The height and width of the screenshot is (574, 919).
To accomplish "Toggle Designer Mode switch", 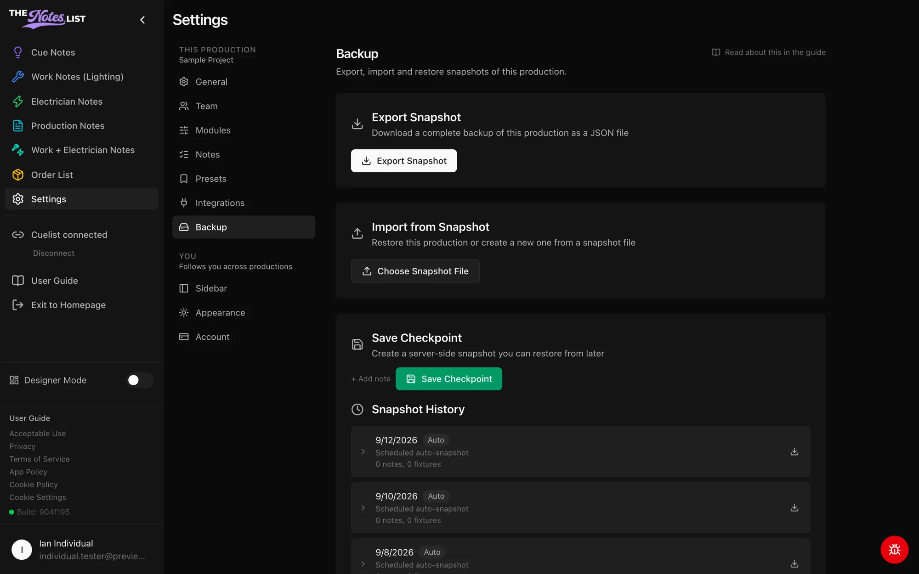I will [x=140, y=380].
